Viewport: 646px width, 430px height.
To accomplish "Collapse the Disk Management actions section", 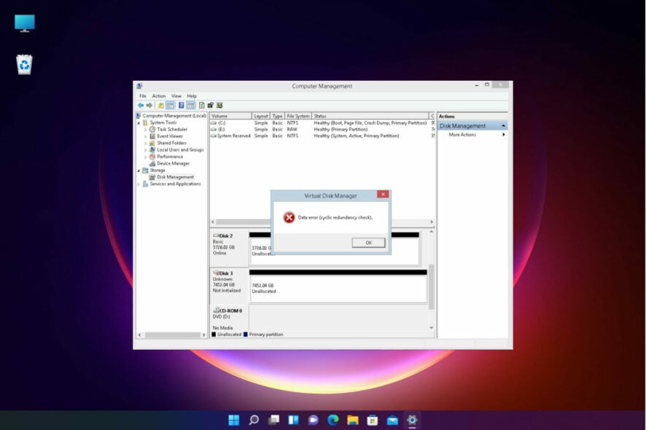I will [503, 126].
